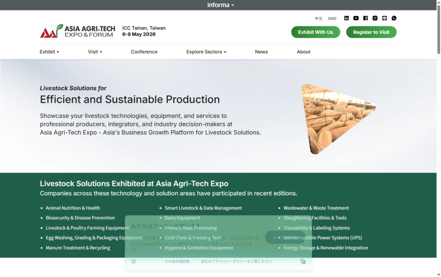
Task: Click the Exhibit With Us button
Action: (315, 32)
